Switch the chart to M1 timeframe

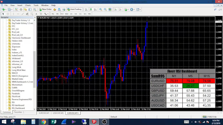tap(53, 14)
